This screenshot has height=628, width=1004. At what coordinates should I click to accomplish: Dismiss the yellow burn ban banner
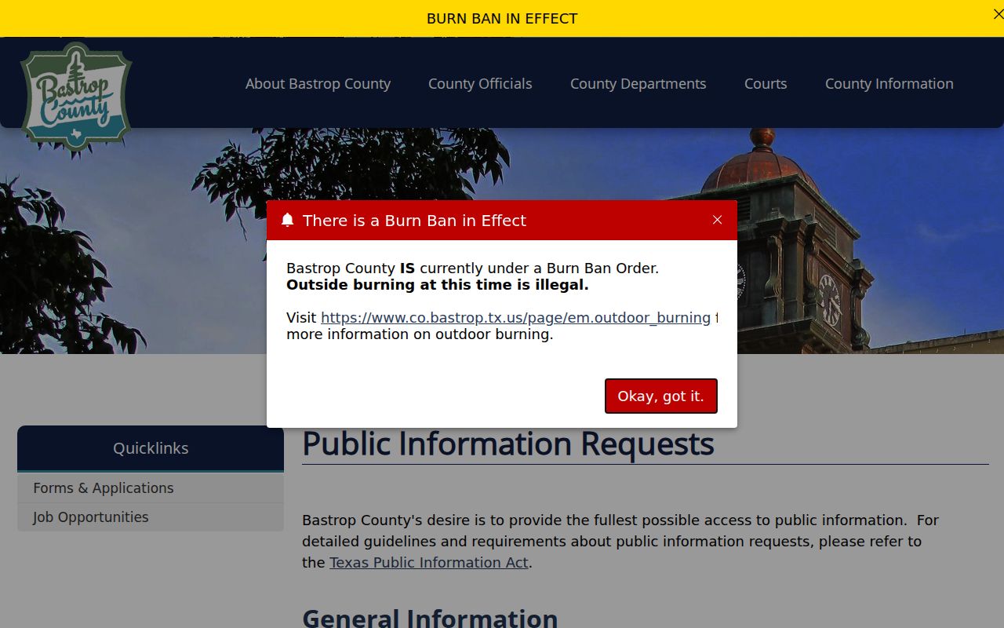click(x=998, y=14)
